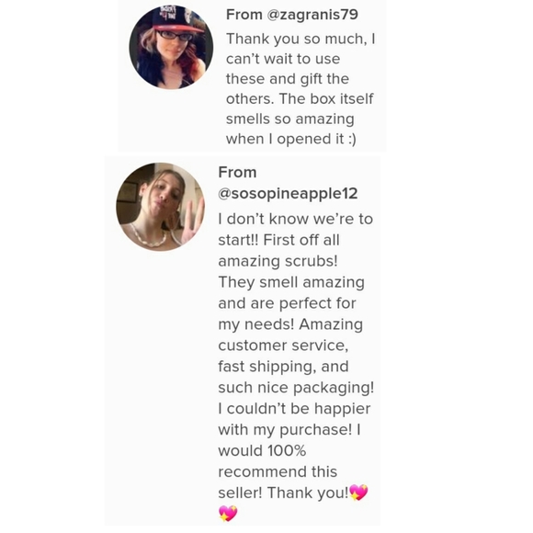Select the "They smell amazing" line
533x533 pixels.
pos(291,282)
